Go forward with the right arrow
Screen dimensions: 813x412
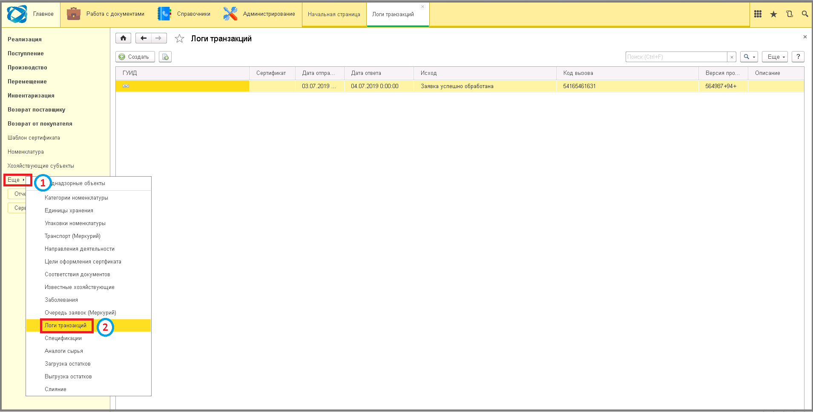(x=159, y=38)
